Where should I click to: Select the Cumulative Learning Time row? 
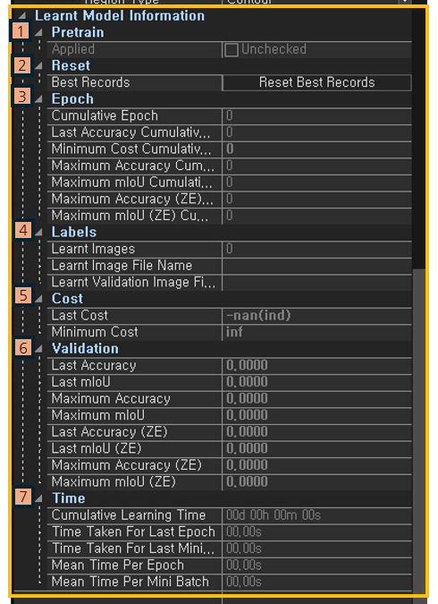pyautogui.click(x=230, y=515)
